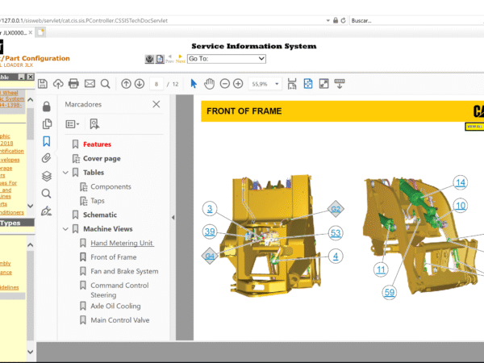
Task: Go to previous page arrow
Action: pyautogui.click(x=126, y=84)
